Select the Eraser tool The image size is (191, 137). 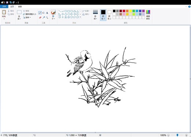40,18
